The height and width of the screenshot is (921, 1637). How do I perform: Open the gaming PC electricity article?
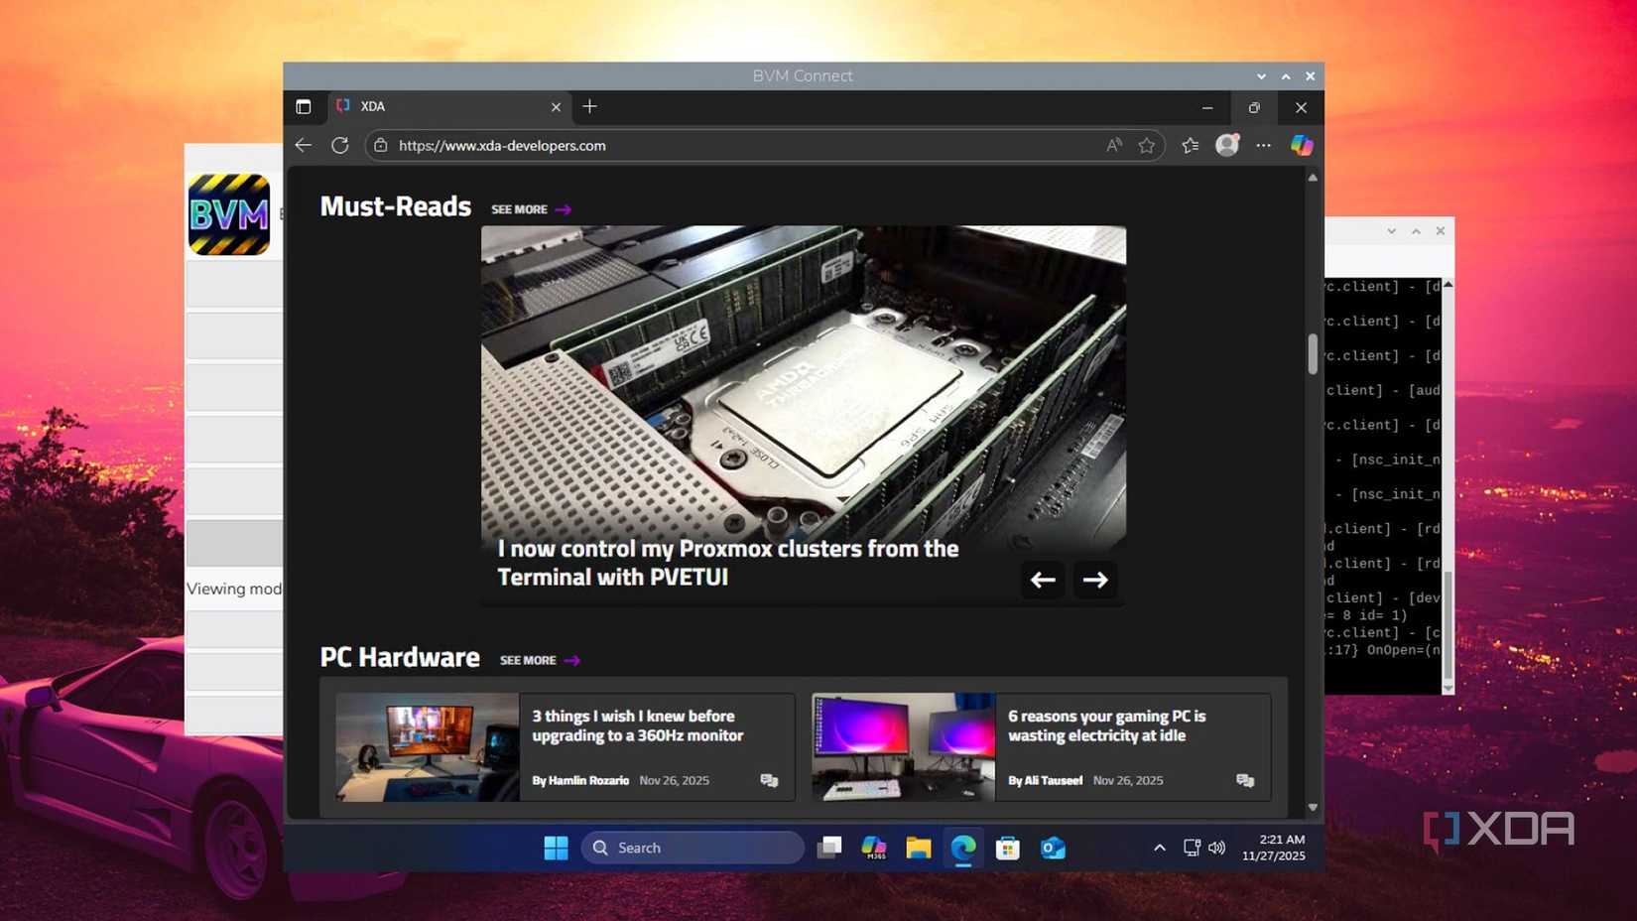(1106, 725)
